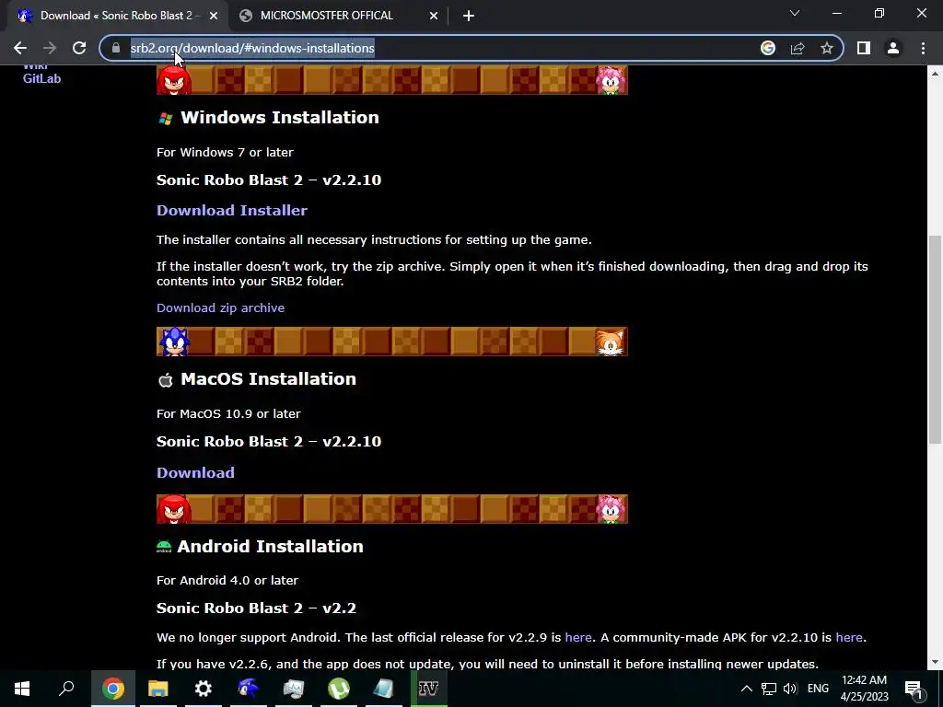Click the page vertical scrollbar thumb
Image resolution: width=943 pixels, height=707 pixels.
935,340
